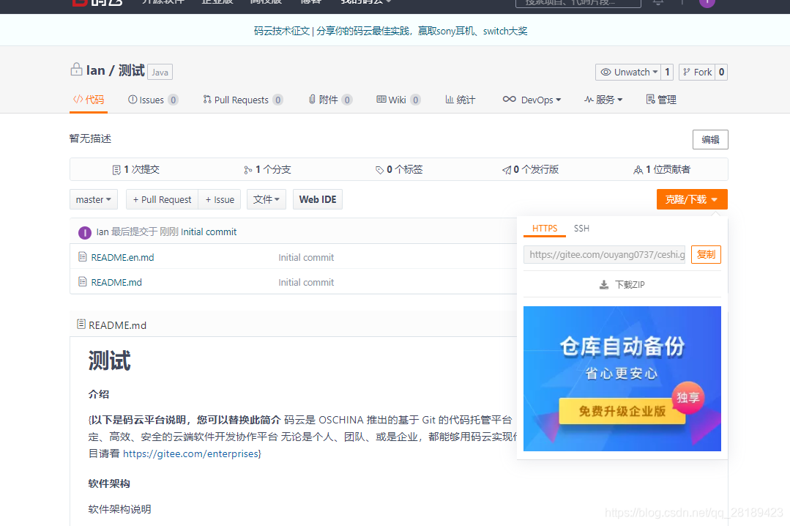
Task: Click the clone URL input field
Action: 605,255
